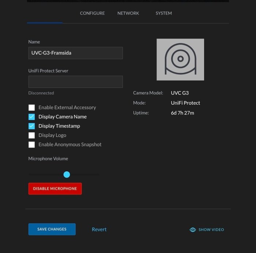Open the NETWORK tab
256x253 pixels.
[x=128, y=13]
